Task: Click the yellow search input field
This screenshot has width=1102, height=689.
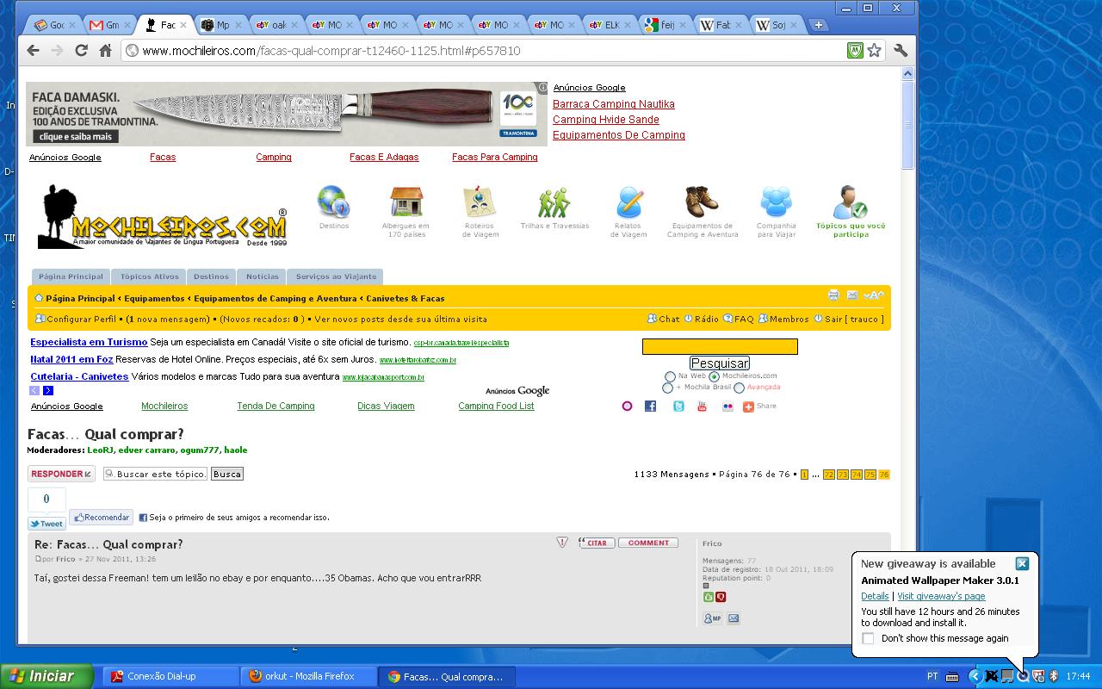Action: (x=720, y=346)
